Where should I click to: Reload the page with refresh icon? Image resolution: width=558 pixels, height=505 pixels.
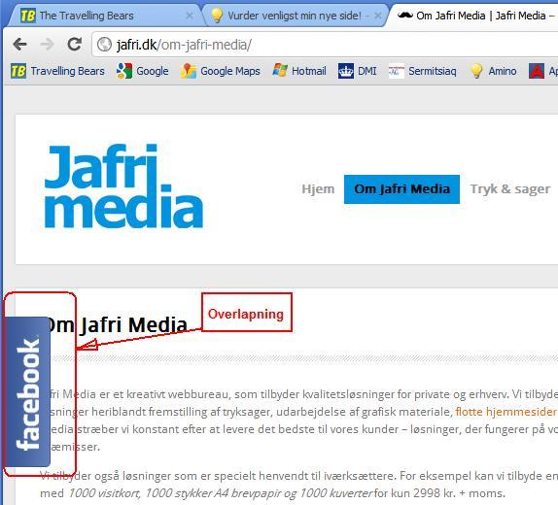point(75,44)
